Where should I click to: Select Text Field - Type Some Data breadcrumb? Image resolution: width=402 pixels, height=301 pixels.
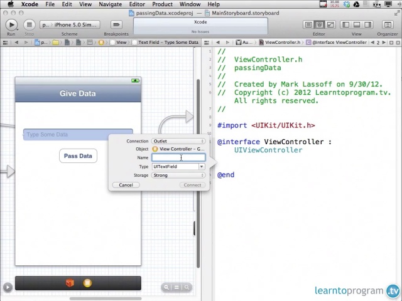(x=166, y=43)
